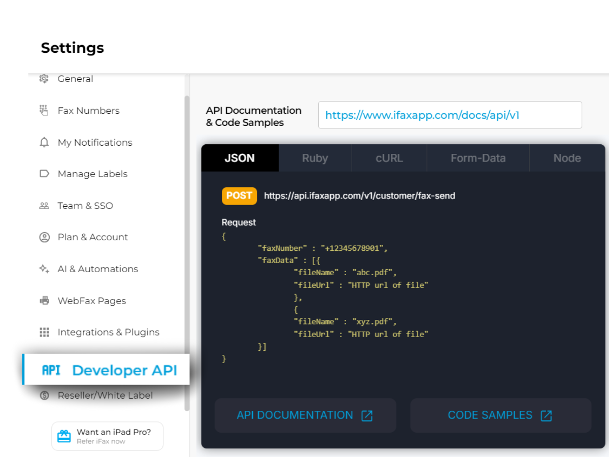Click the ifaxapp.com docs URL field
Screen dimensions: 609x457
(450, 115)
